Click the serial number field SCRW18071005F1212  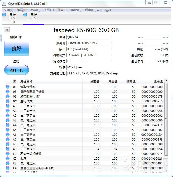tap(89, 43)
